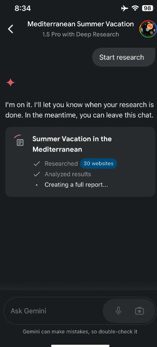The image size is (157, 347).
Task: Open the Summer Vacation in the Mediterranean card
Action: tap(80, 162)
